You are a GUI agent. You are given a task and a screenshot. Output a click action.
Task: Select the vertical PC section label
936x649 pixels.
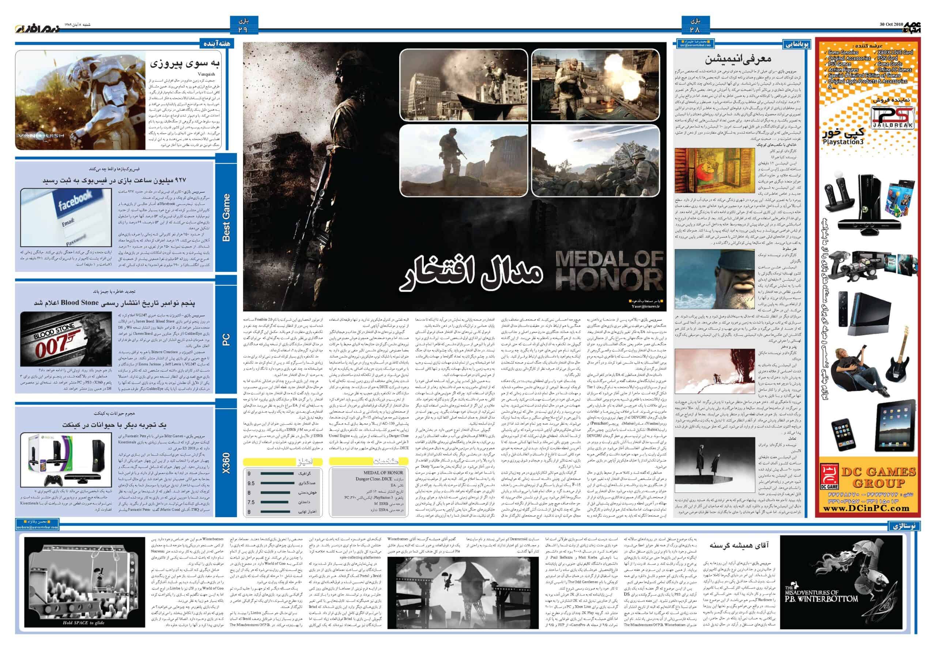[x=226, y=340]
